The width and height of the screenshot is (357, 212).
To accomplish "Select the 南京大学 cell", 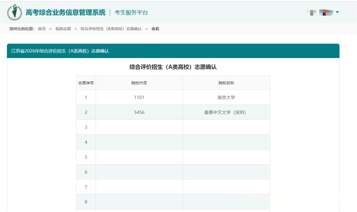I will coord(226,97).
